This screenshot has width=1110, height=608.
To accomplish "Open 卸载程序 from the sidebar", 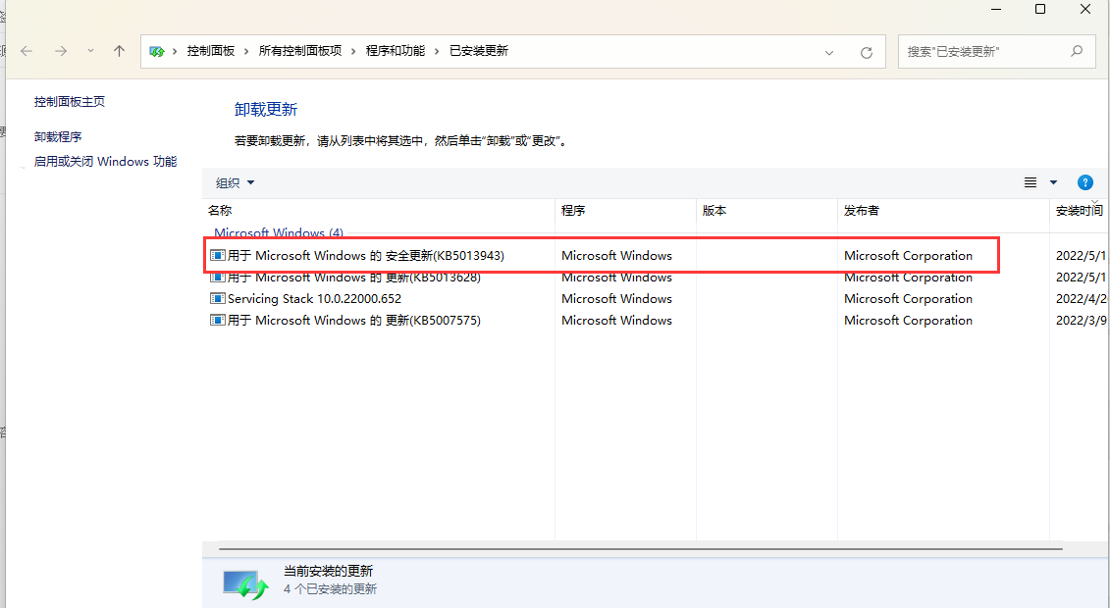I will pyautogui.click(x=59, y=135).
